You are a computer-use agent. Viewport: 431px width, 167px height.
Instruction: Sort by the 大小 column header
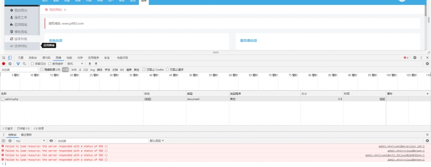click(322, 94)
